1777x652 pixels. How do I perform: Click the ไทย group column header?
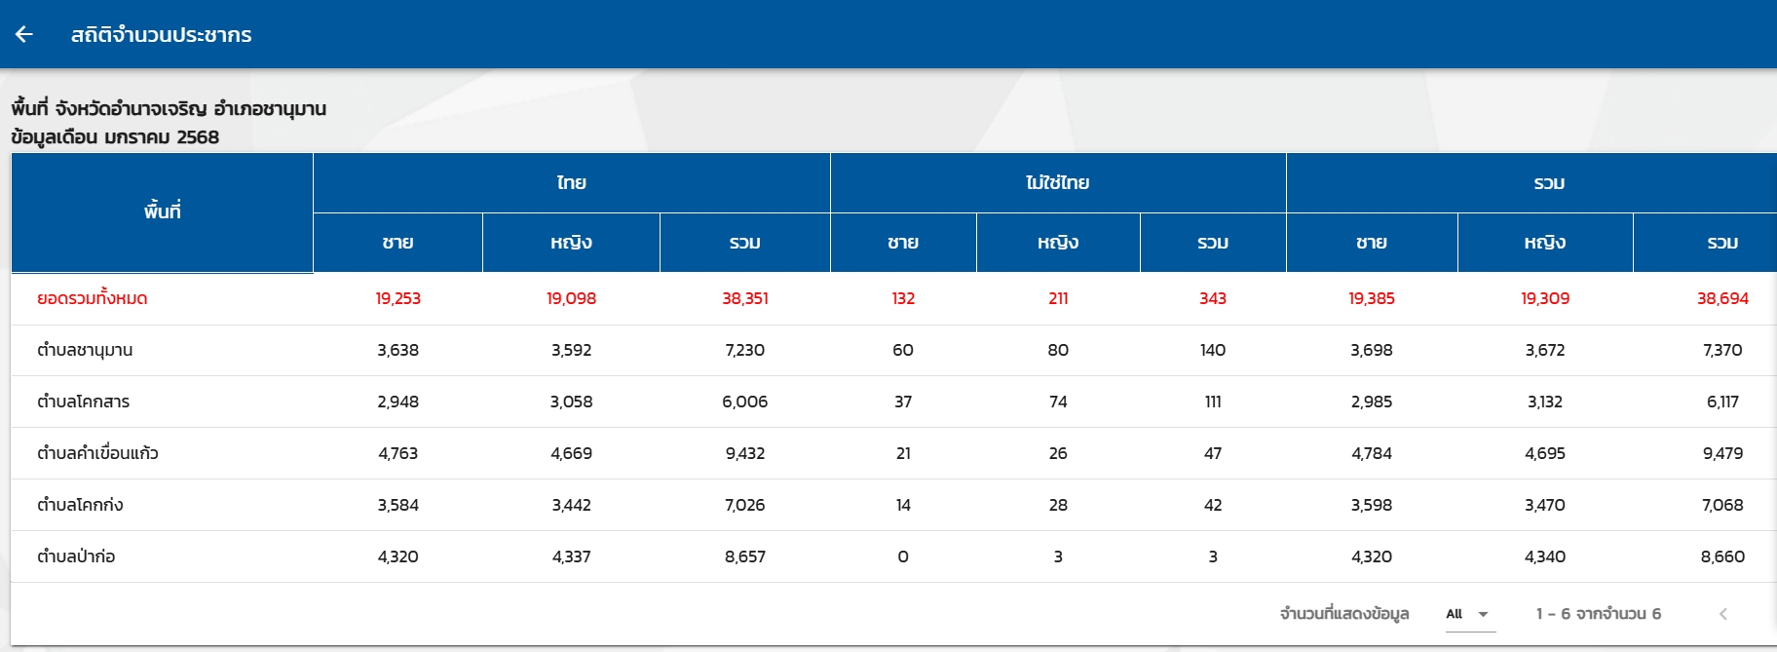pyautogui.click(x=571, y=183)
